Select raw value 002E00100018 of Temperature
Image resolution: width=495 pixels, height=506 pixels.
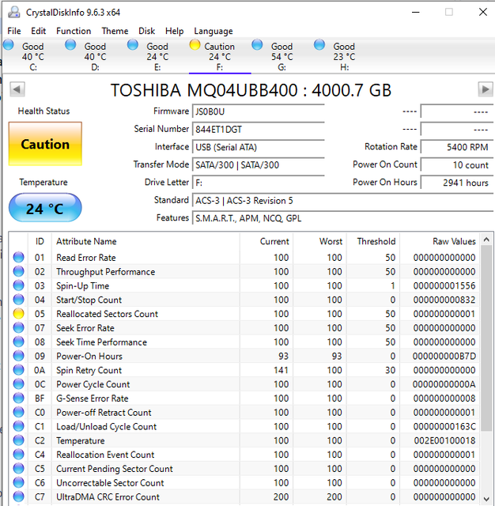tap(444, 441)
